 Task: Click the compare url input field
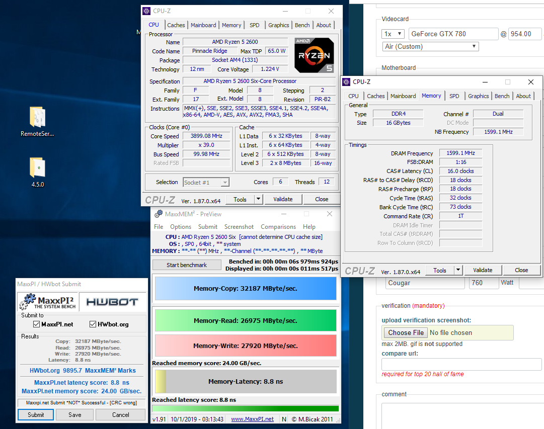click(x=461, y=364)
